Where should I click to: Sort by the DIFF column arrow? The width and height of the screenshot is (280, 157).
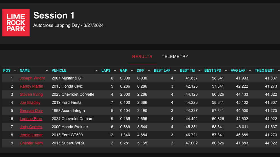point(149,71)
